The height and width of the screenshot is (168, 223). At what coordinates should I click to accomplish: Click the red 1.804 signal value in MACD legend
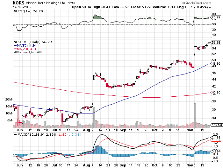(64, 135)
